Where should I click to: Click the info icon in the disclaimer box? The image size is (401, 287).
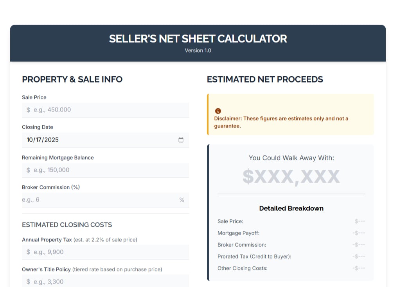click(218, 111)
